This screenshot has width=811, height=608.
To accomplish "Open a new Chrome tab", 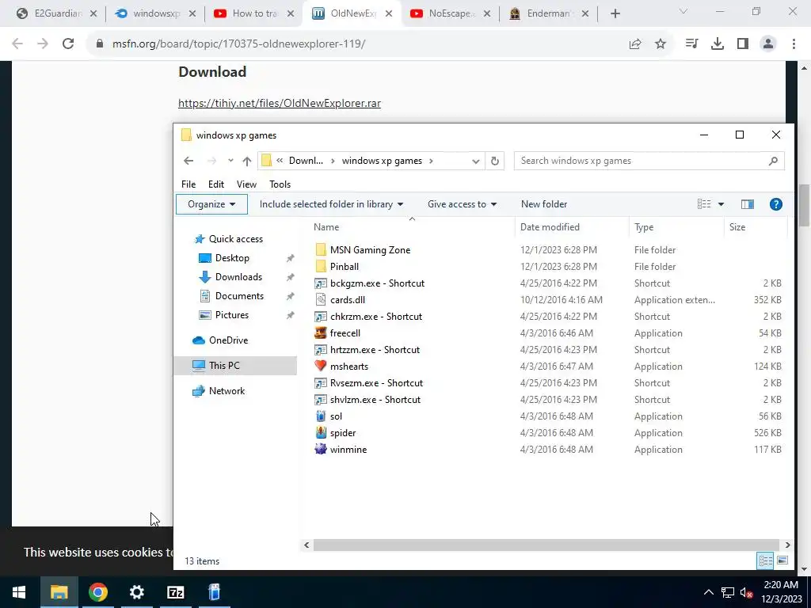I will [x=615, y=14].
